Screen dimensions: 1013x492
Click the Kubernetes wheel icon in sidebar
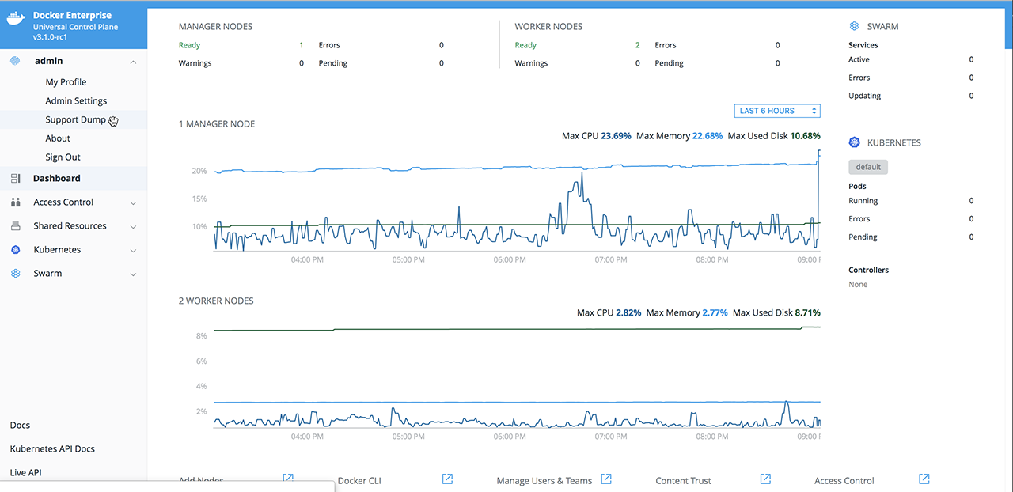16,250
